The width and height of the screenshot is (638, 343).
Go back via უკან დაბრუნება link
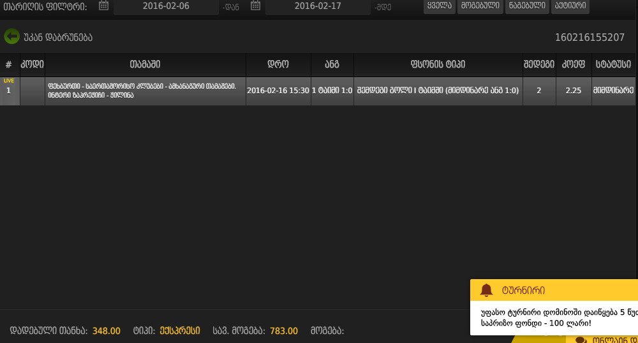pyautogui.click(x=58, y=37)
